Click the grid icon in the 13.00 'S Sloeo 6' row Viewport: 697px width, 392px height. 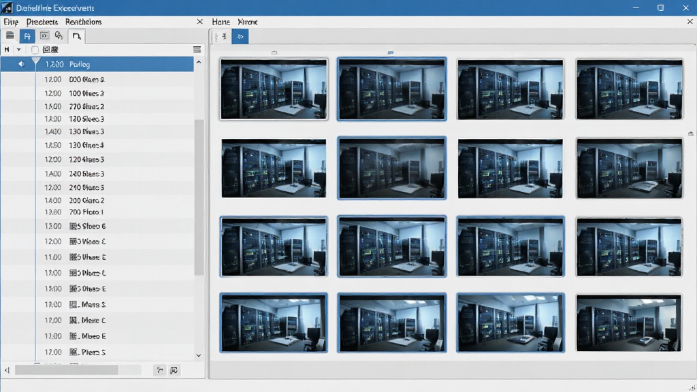[x=74, y=226]
